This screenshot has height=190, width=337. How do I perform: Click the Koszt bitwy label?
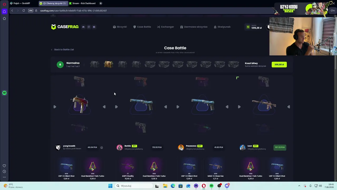click(x=251, y=63)
